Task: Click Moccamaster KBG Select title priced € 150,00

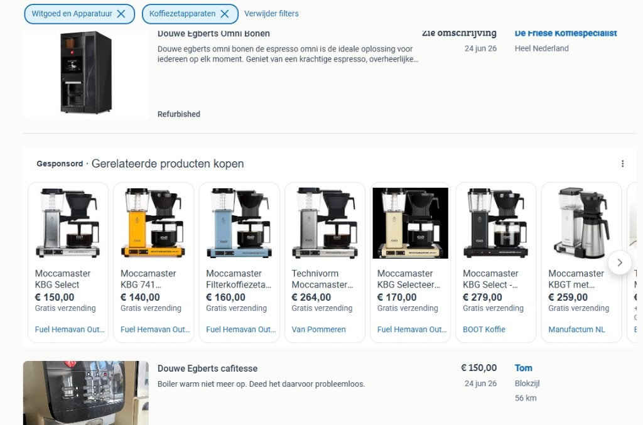Action: tap(62, 279)
